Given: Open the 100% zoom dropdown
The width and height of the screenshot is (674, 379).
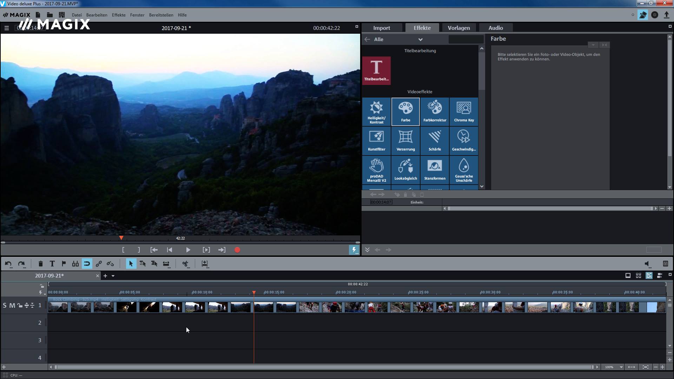Looking at the screenshot, I should (x=621, y=367).
